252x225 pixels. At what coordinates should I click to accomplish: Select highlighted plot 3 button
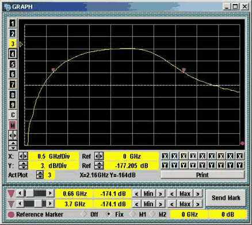[x=13, y=44]
